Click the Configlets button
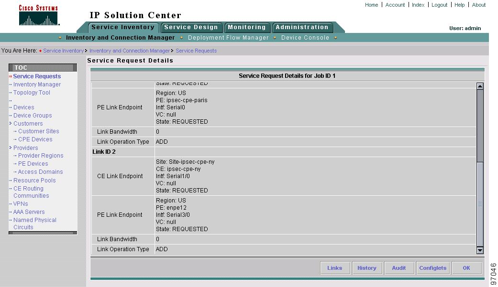 (433, 268)
